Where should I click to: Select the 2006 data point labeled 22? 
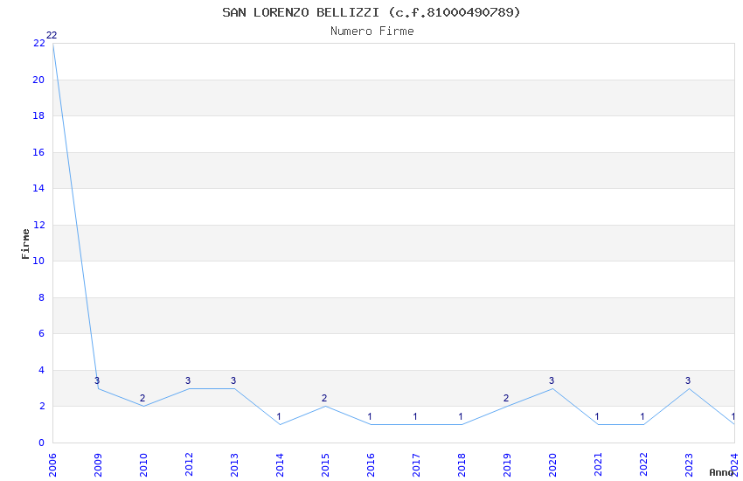(52, 43)
